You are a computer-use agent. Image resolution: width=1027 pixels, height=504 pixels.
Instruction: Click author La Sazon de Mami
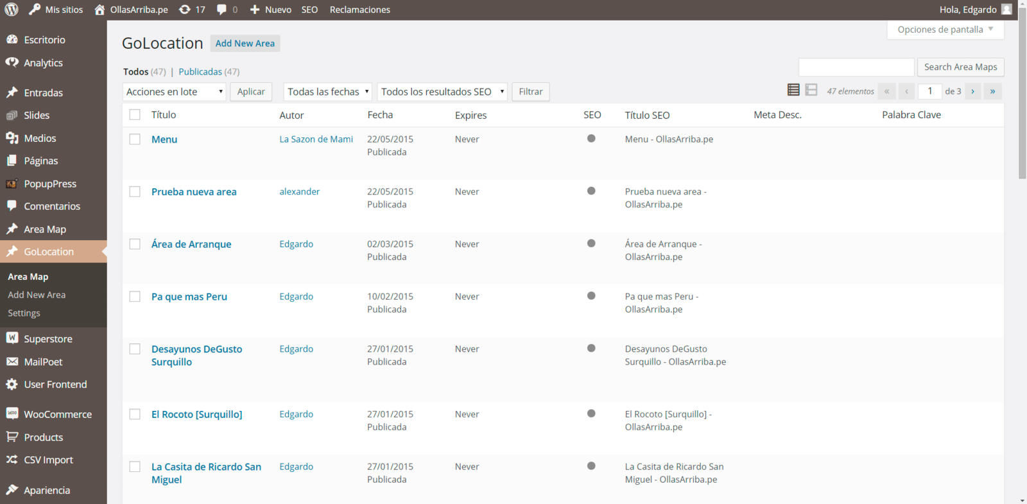tap(316, 139)
